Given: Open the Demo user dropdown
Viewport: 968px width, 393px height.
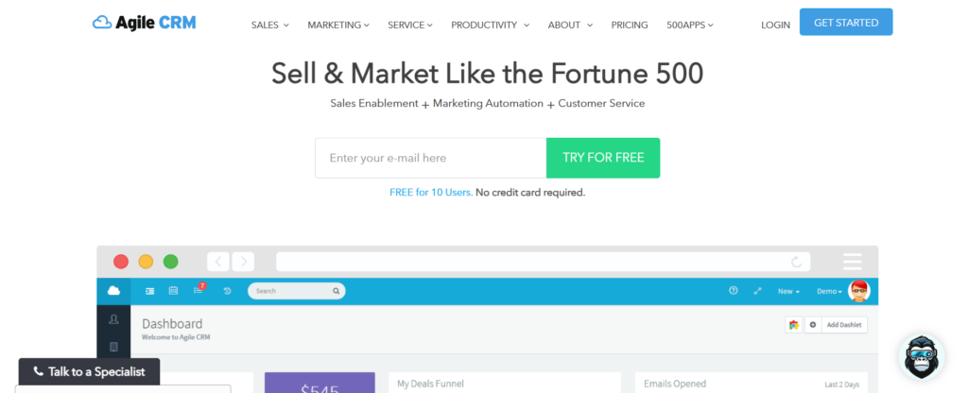Looking at the screenshot, I should [829, 291].
